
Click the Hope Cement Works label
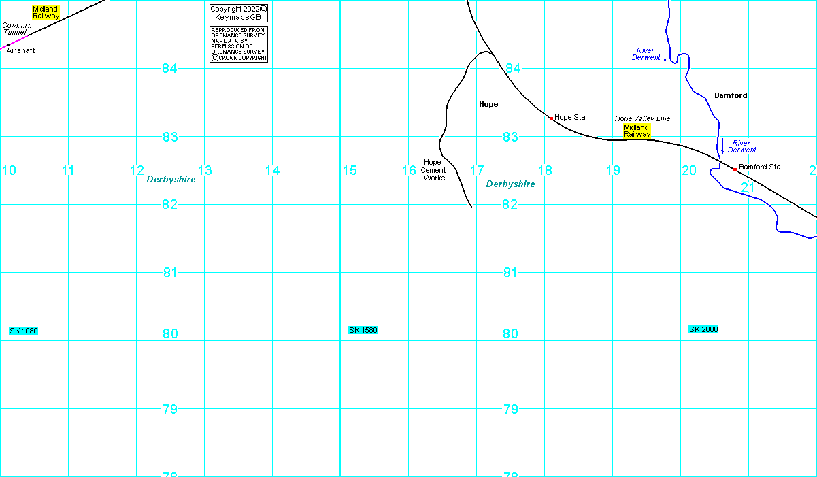[x=433, y=170]
